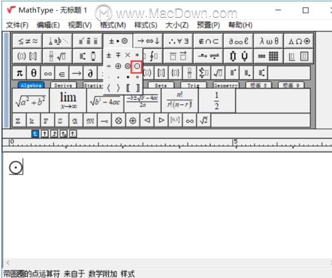
Task: Open the 格式(M) menu
Action: click(x=113, y=25)
